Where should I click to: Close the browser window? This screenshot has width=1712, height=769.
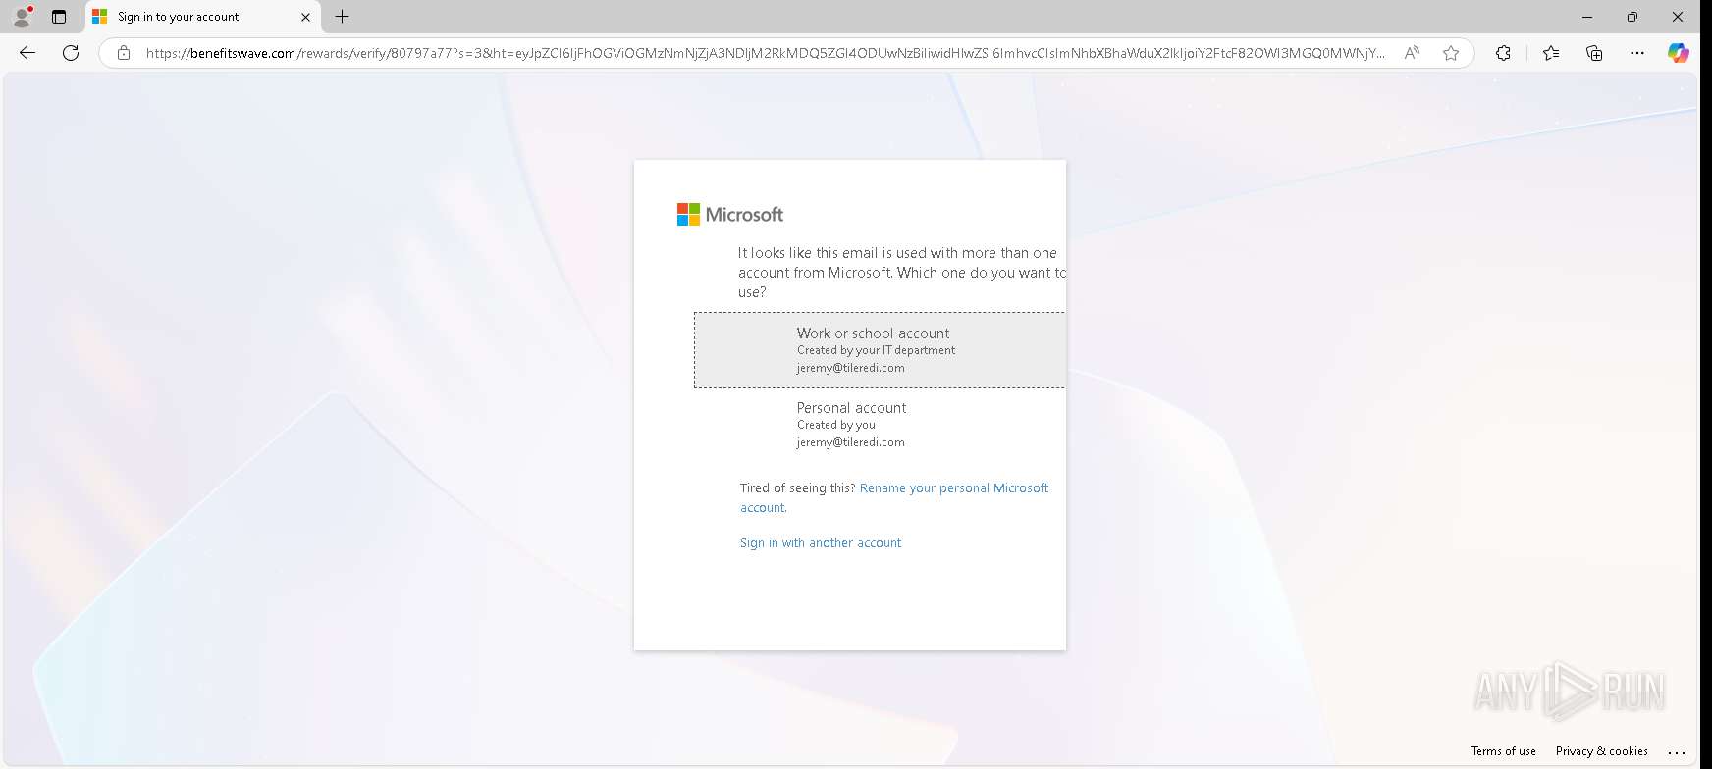coord(1678,17)
